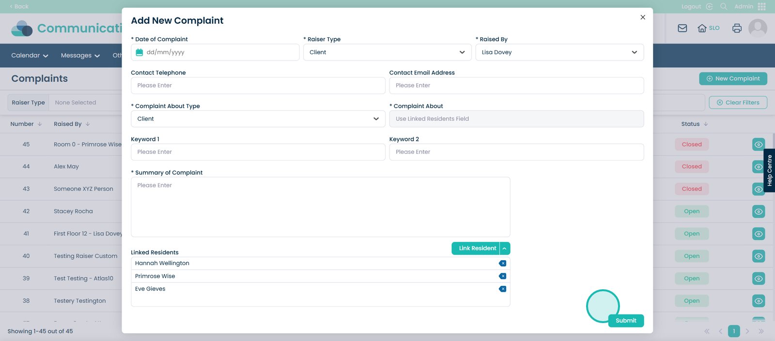
Task: Open the mail envelope icon in header
Action: click(x=682, y=28)
